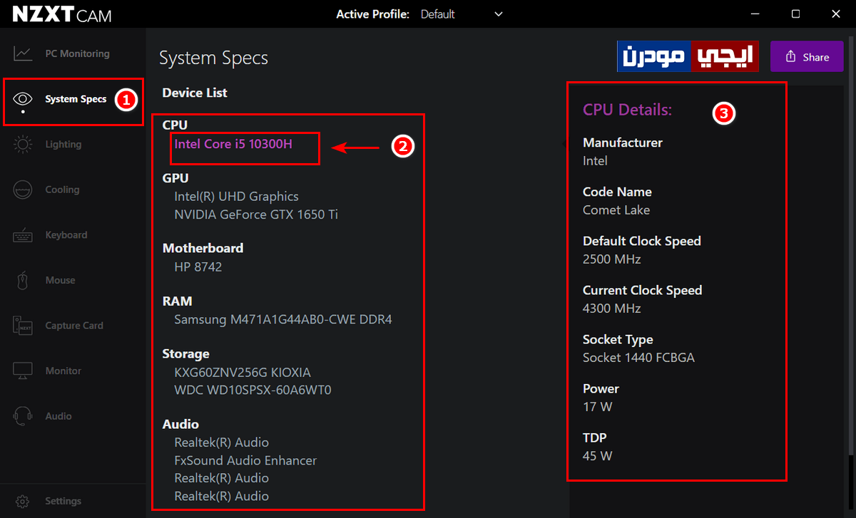Open PC Monitoring chart icon in sidebar
Image resolution: width=856 pixels, height=518 pixels.
pos(23,53)
